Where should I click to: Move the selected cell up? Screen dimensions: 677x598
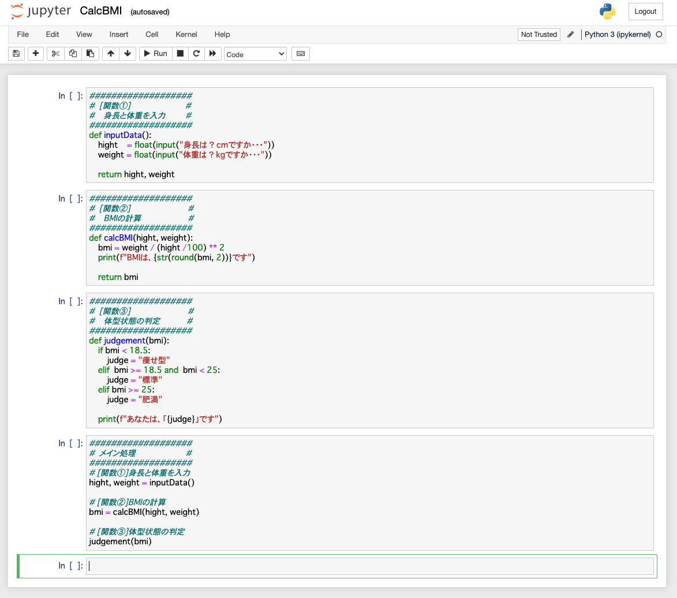pyautogui.click(x=110, y=53)
